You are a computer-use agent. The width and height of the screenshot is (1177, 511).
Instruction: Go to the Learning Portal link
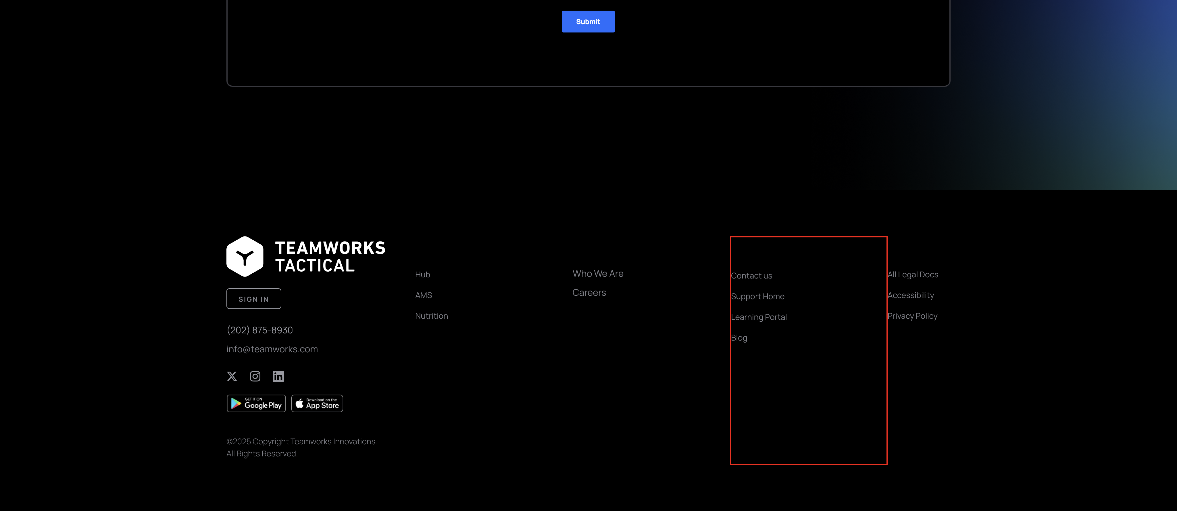tap(759, 317)
